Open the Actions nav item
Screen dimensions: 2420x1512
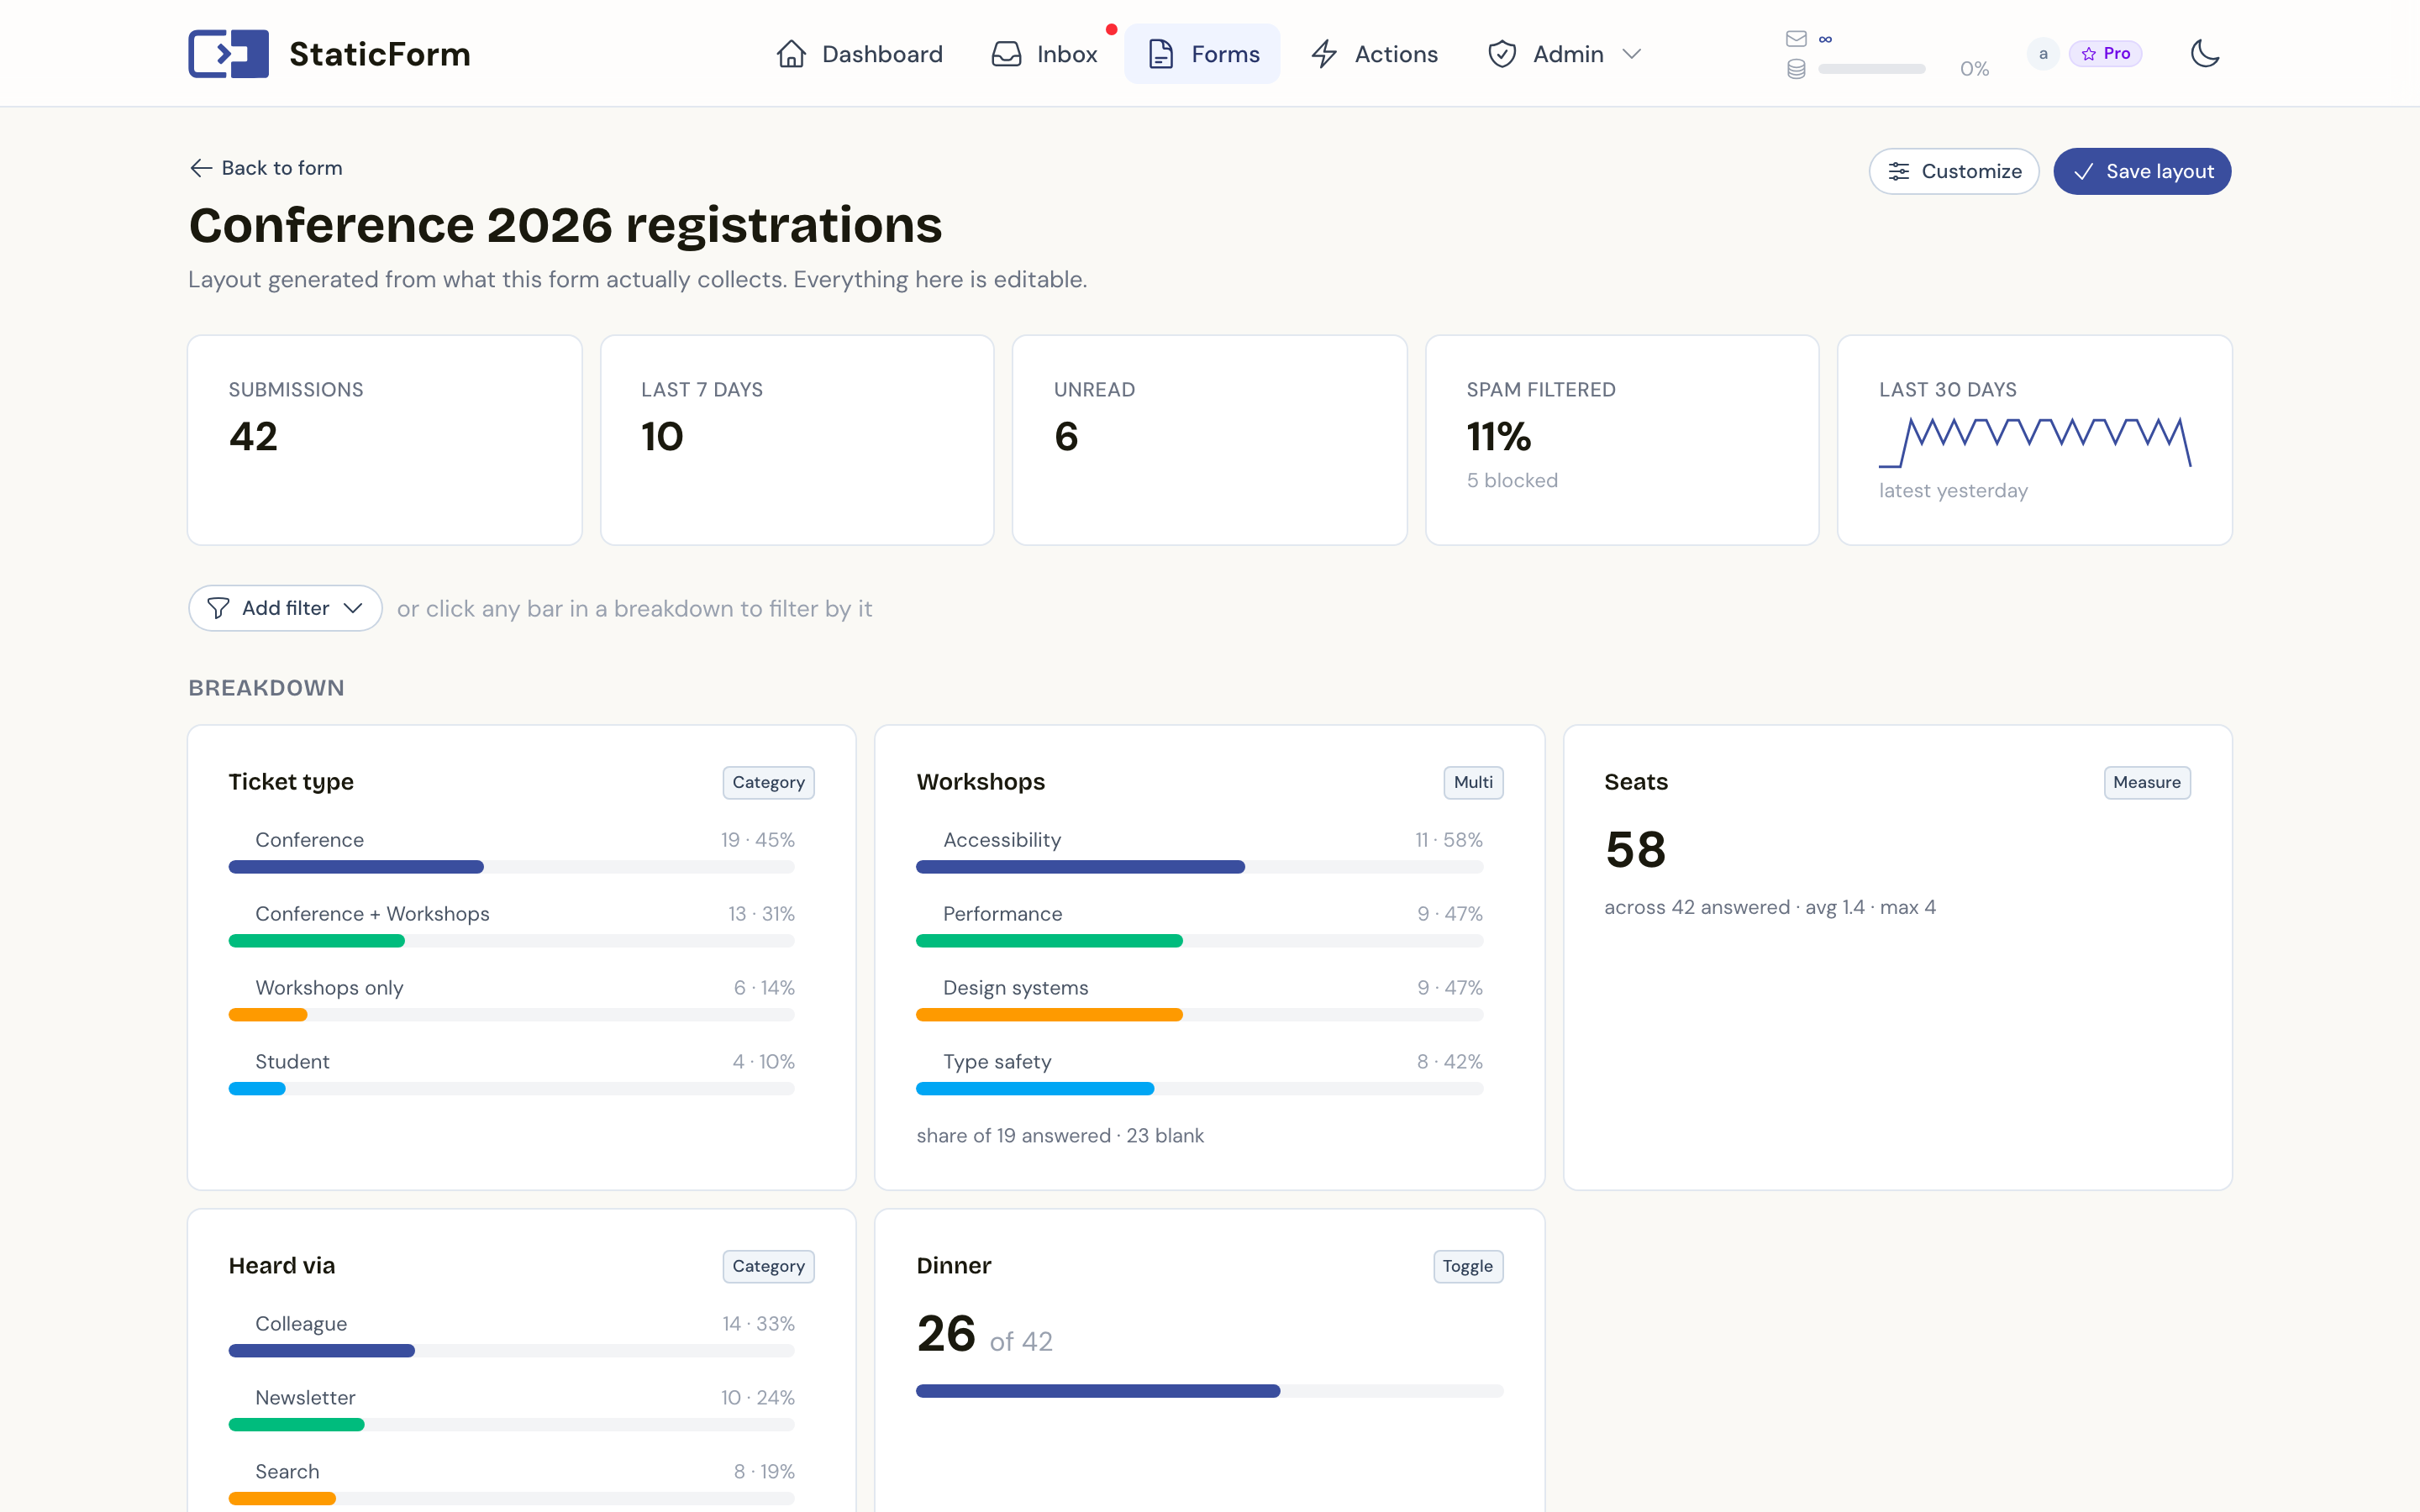tap(1375, 54)
